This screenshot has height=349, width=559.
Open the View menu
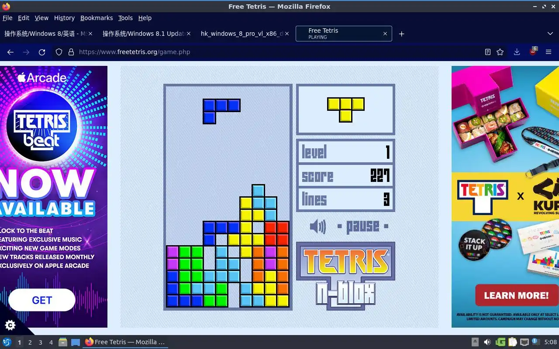(41, 18)
